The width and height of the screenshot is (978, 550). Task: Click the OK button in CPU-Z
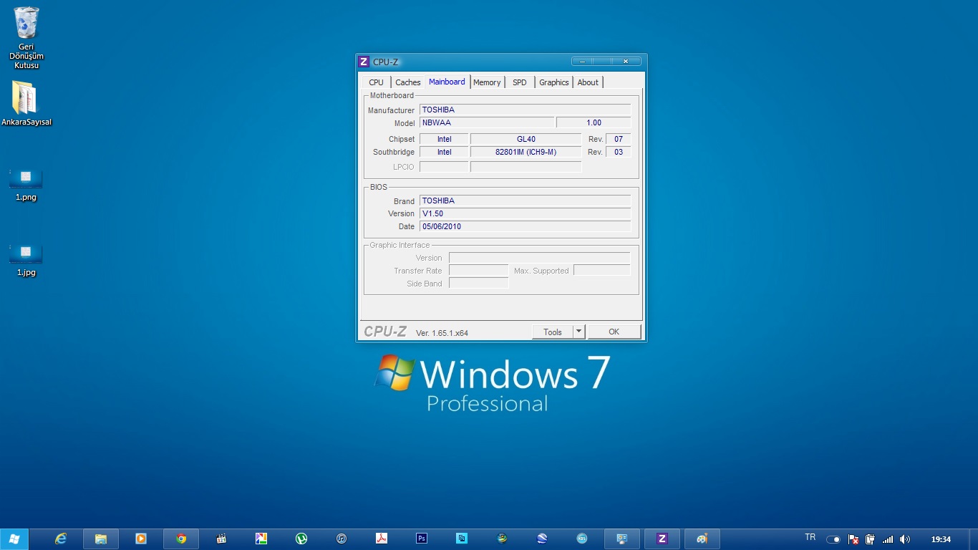pyautogui.click(x=614, y=332)
